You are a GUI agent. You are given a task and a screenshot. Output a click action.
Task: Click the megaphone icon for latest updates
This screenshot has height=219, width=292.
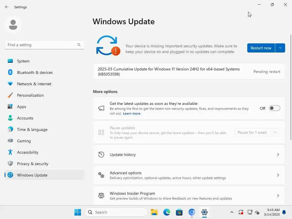[101, 108]
